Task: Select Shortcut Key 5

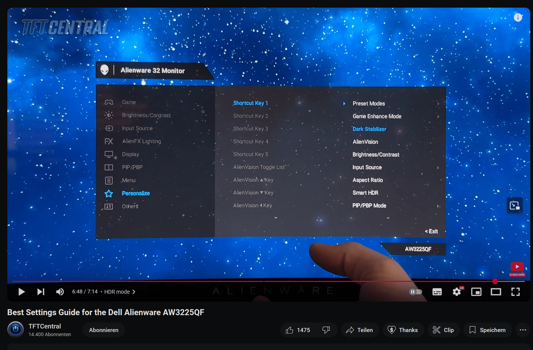Action: 251,154
